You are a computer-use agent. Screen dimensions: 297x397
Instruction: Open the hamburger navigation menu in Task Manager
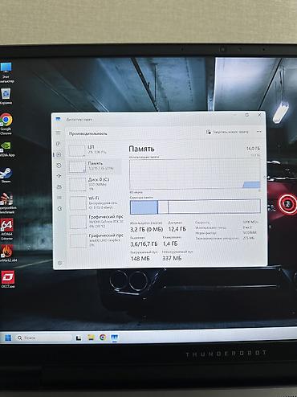(x=59, y=133)
